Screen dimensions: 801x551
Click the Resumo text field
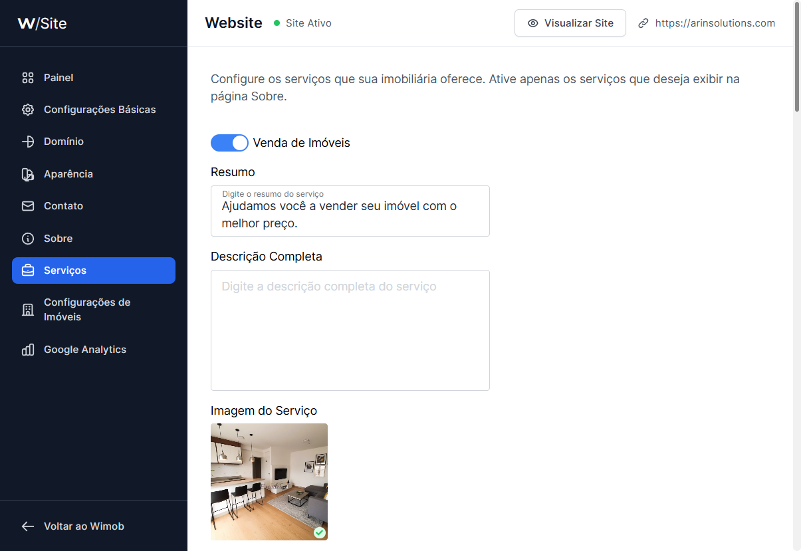tap(350, 211)
